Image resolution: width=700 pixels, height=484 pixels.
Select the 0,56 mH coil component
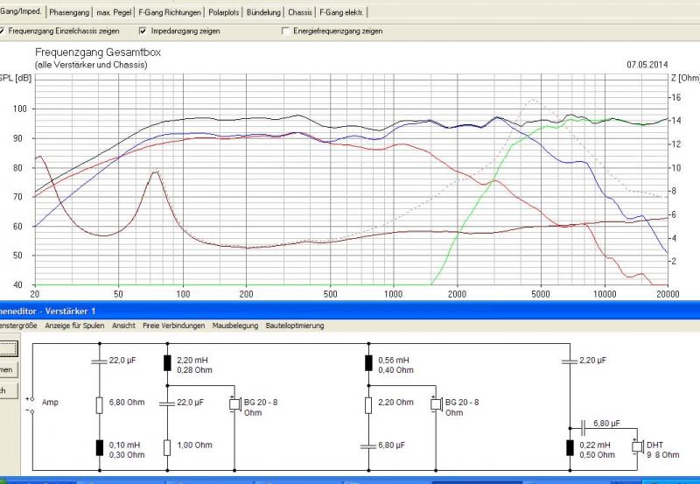(367, 362)
